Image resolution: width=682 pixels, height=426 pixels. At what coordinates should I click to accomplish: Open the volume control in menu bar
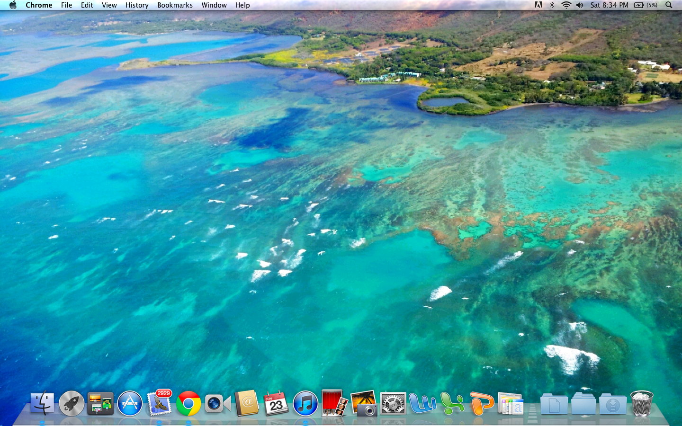(x=580, y=5)
